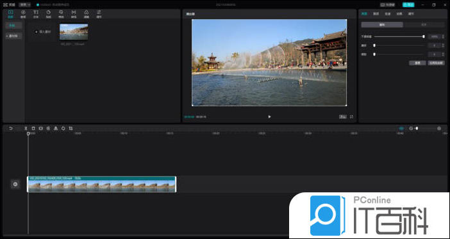
Task: Switch to the Adjust (调节) tab in properties
Action: [412, 13]
